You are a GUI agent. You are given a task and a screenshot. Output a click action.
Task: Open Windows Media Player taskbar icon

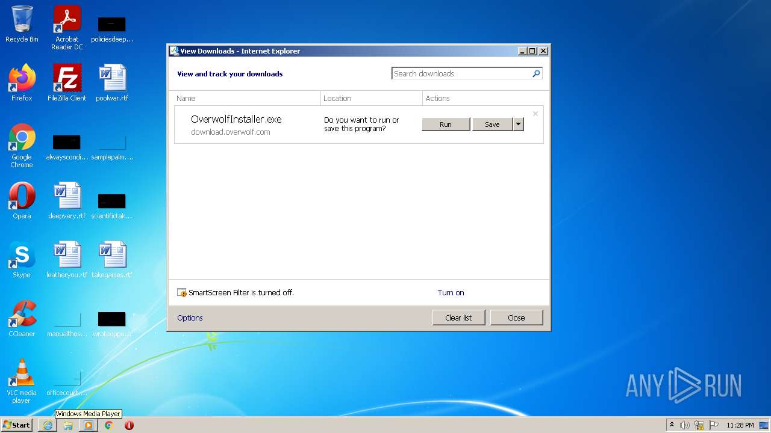pos(89,425)
